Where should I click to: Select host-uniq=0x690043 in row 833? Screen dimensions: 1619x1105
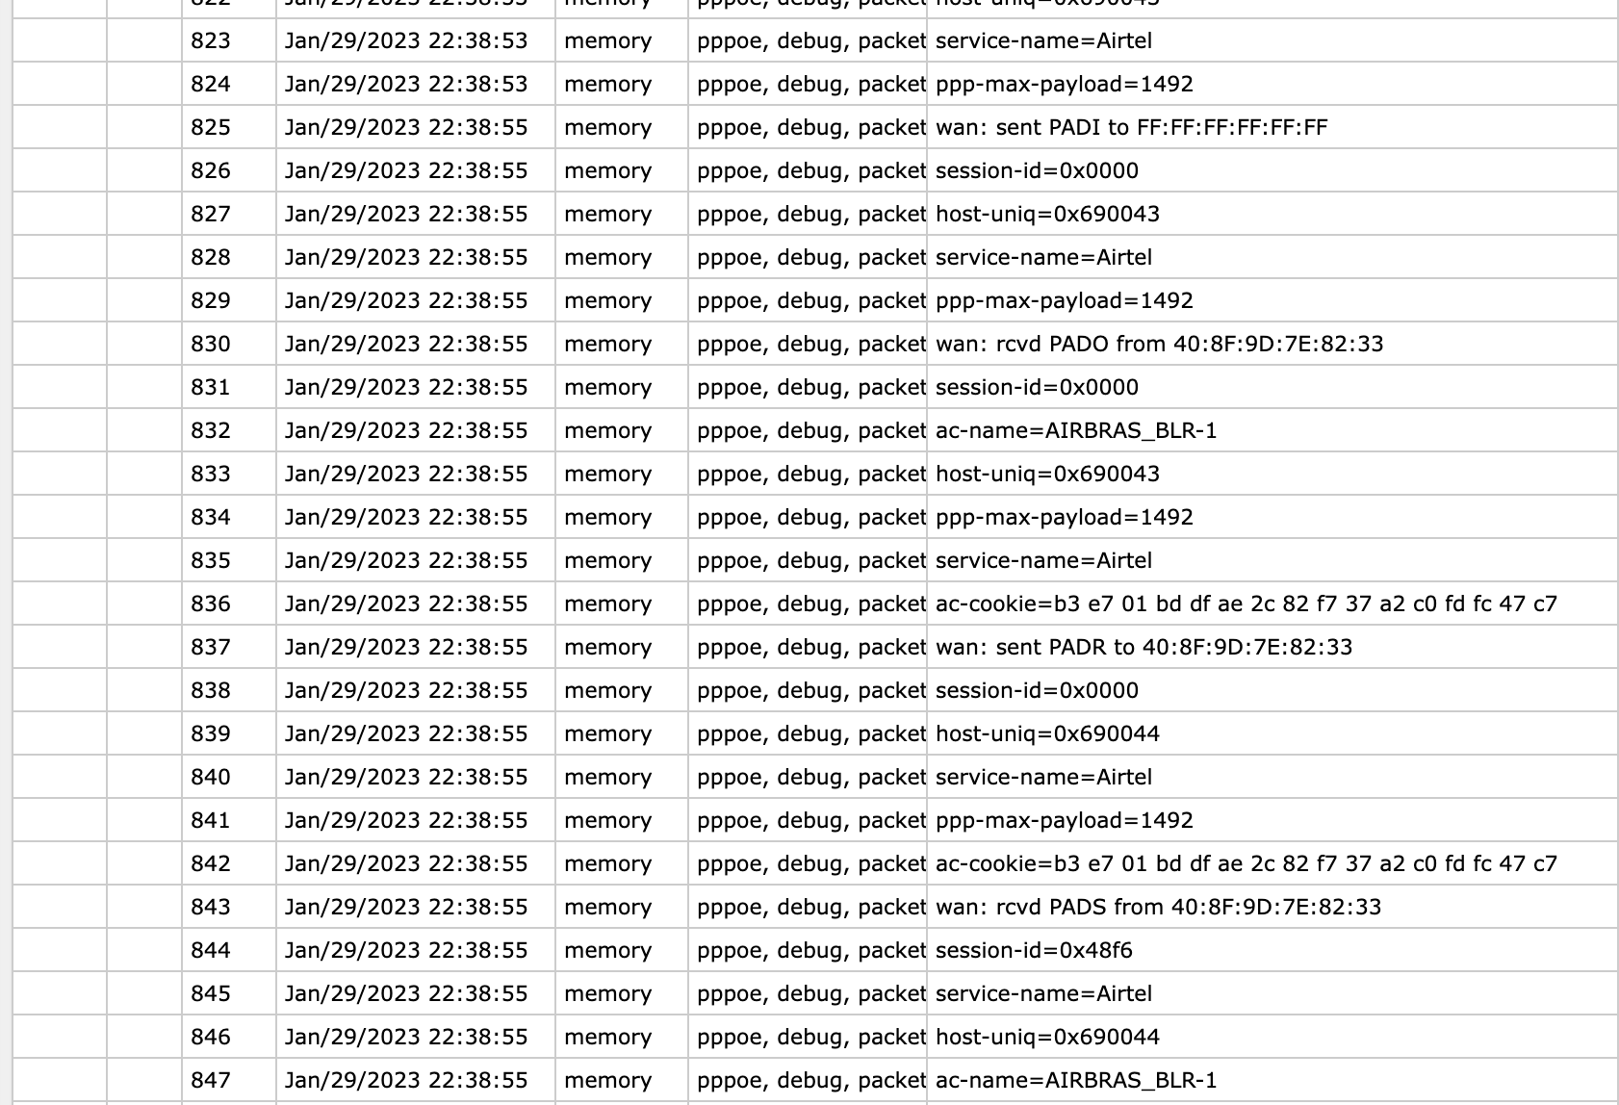1047,475
